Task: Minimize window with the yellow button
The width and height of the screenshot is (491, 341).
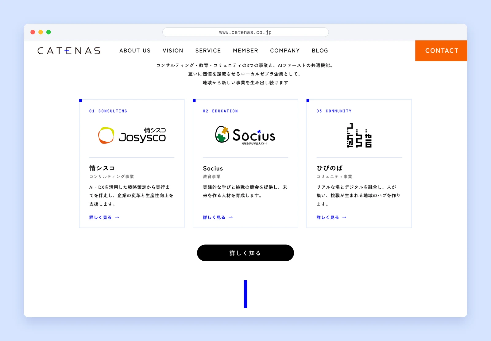Action: 41,32
